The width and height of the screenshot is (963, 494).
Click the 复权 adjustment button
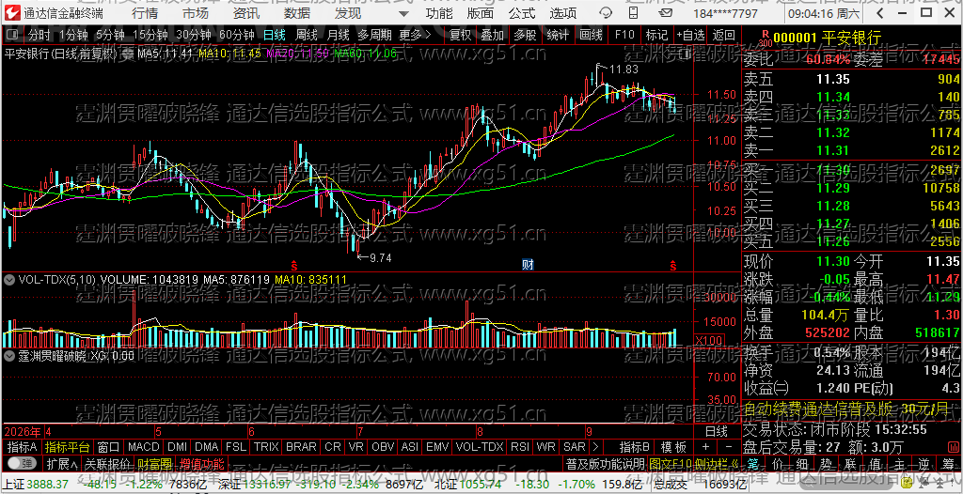click(460, 35)
